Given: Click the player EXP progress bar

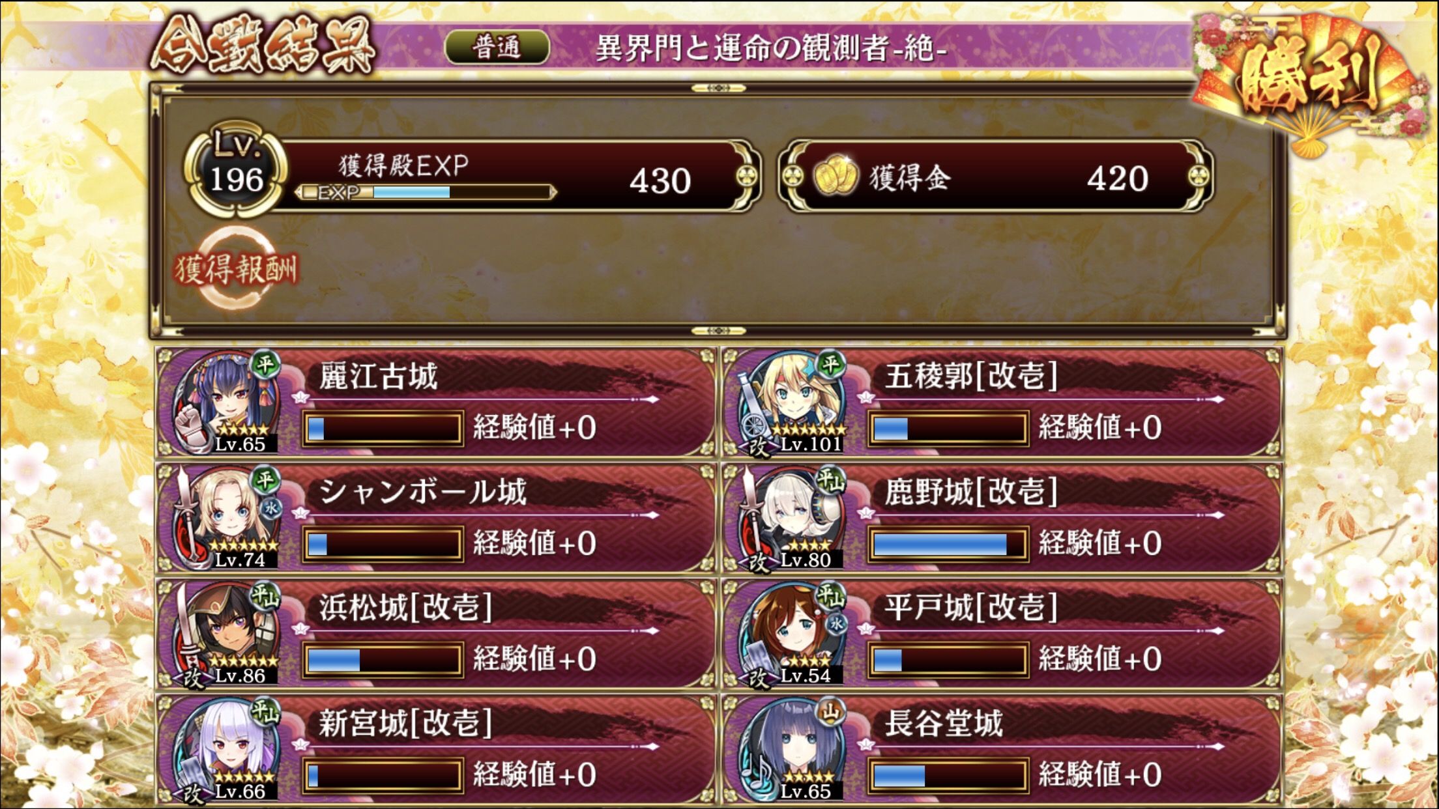Looking at the screenshot, I should coord(426,193).
